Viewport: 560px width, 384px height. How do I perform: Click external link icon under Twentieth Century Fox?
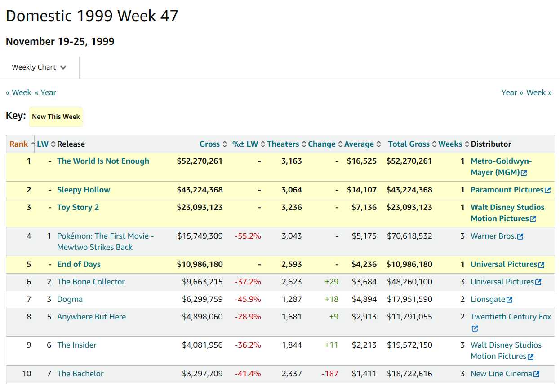tap(475, 329)
